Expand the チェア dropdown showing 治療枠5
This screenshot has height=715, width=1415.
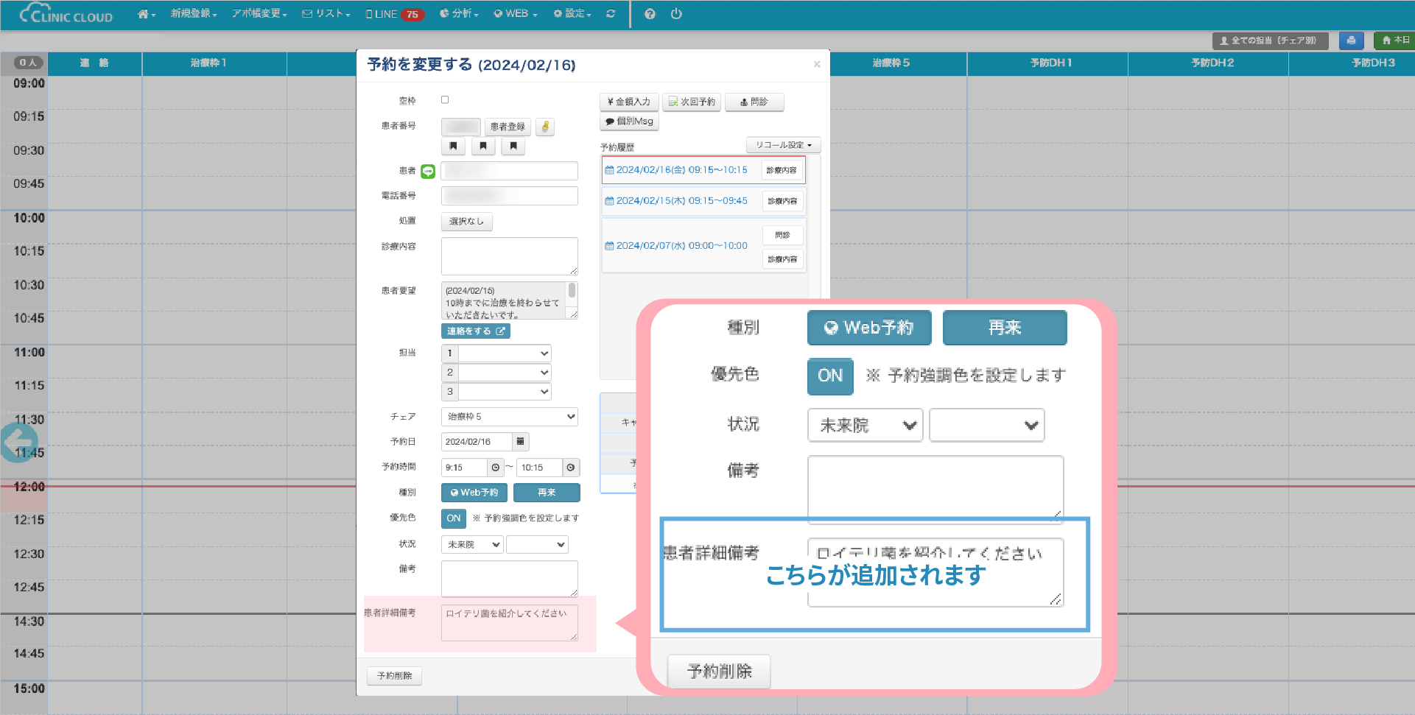[x=509, y=417]
